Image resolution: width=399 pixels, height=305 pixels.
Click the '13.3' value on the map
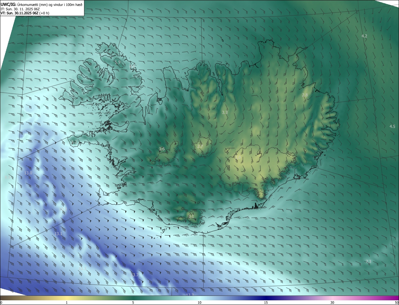click(x=190, y=295)
